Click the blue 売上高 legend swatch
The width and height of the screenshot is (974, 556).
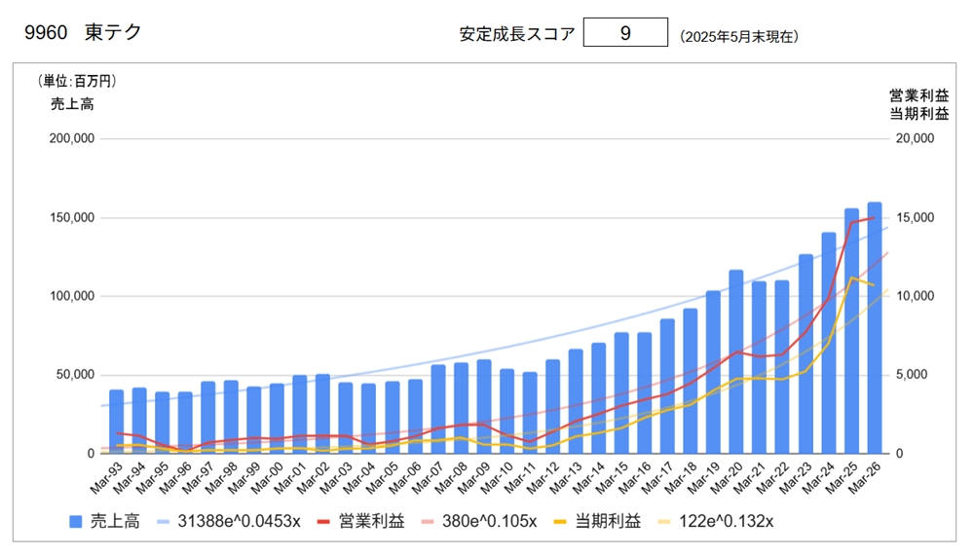tap(76, 522)
